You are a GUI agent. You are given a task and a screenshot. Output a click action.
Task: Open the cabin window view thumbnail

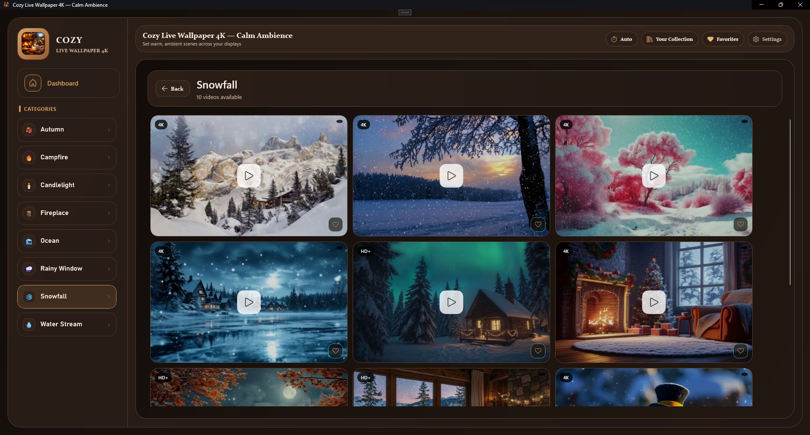coord(451,387)
